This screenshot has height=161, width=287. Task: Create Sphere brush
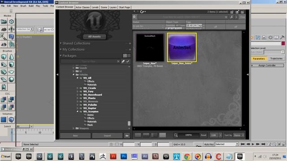[x=11, y=80]
